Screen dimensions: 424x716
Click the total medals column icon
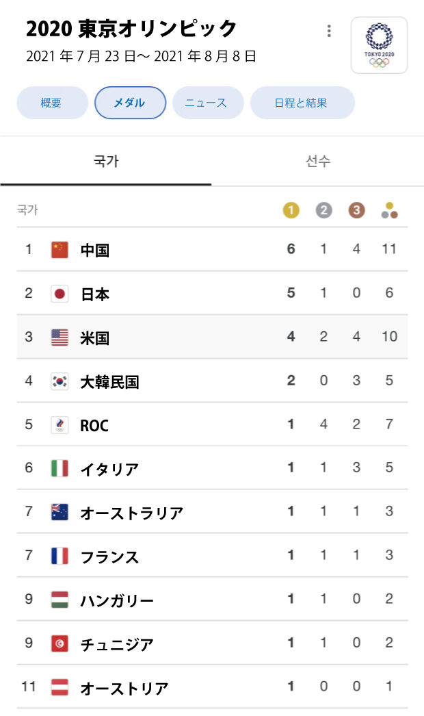pyautogui.click(x=389, y=211)
